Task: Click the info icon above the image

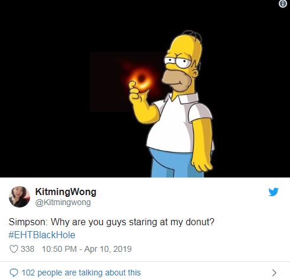Action: tap(283, 4)
